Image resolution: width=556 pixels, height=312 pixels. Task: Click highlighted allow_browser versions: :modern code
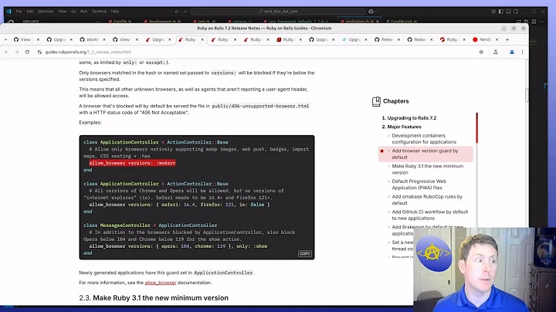pos(132,163)
